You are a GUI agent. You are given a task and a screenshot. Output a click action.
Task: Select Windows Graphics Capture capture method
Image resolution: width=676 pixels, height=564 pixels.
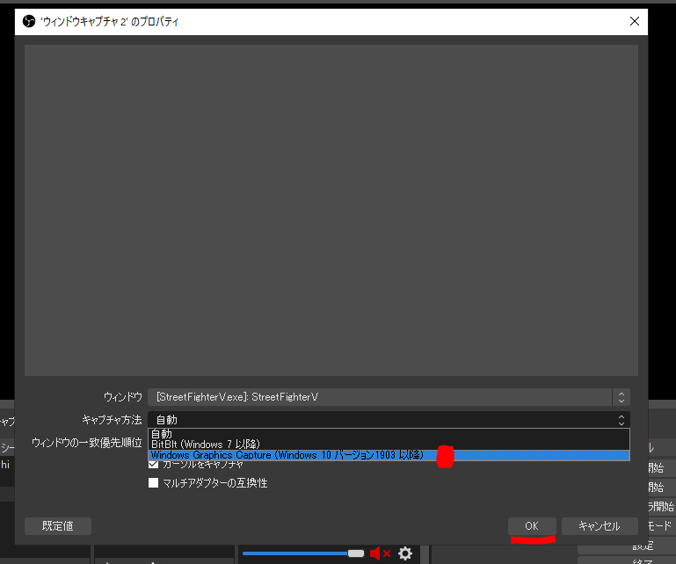click(389, 455)
